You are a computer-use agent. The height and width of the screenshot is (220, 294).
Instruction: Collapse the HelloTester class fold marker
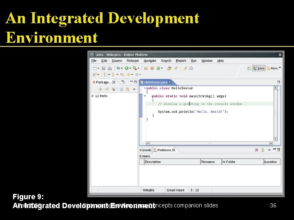click(x=145, y=88)
